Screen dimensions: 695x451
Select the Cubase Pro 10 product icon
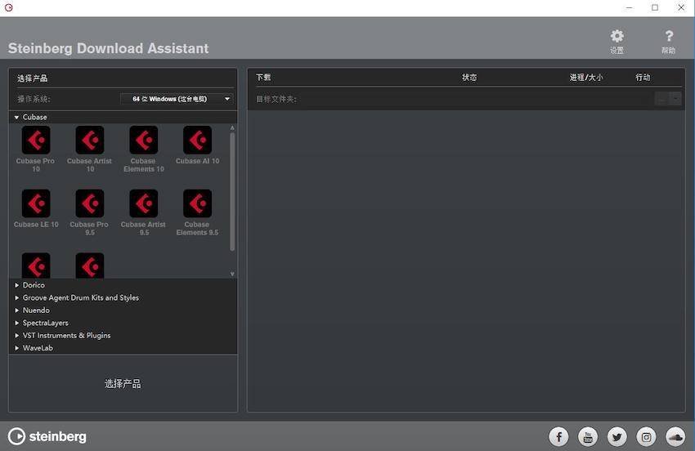(x=36, y=140)
